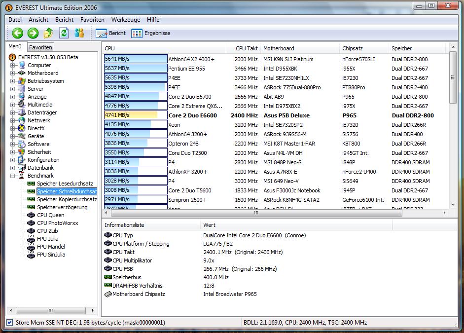Select the Konfiguration tree icon
The width and height of the screenshot is (464, 333).
(22, 160)
